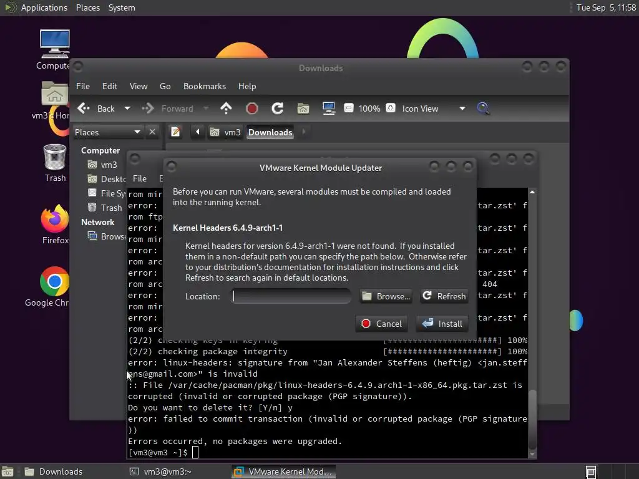Screen dimensions: 639x479
Task: Open the File menu in Downloads window
Action: (x=83, y=86)
